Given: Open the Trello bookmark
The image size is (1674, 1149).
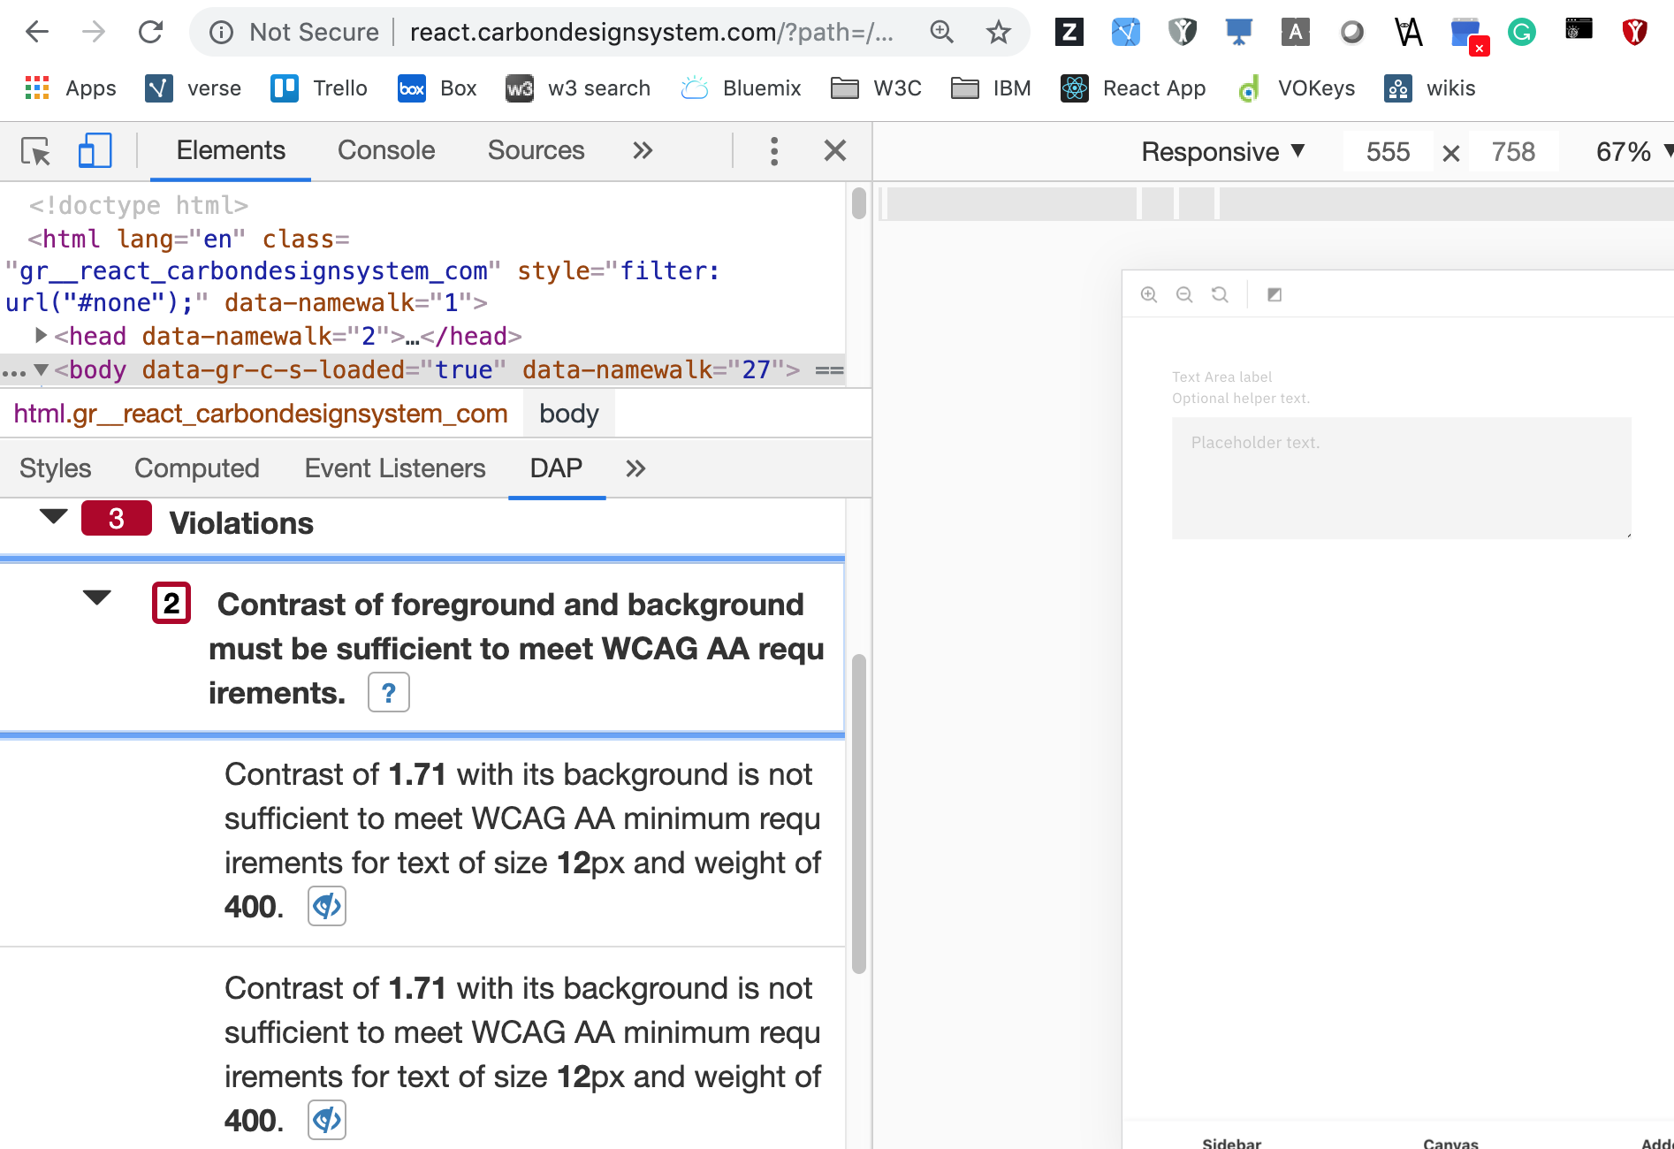Looking at the screenshot, I should coord(316,88).
